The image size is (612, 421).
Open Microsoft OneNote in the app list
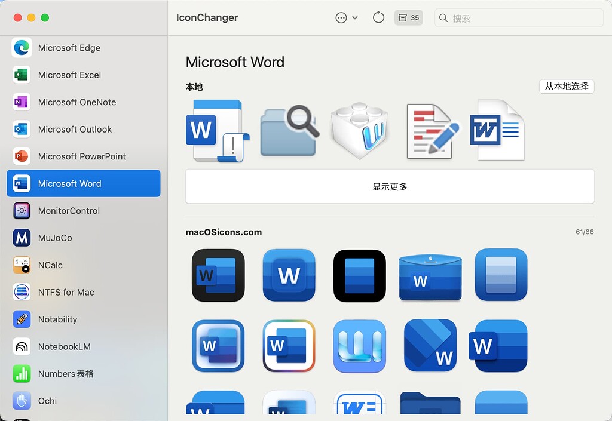[84, 102]
